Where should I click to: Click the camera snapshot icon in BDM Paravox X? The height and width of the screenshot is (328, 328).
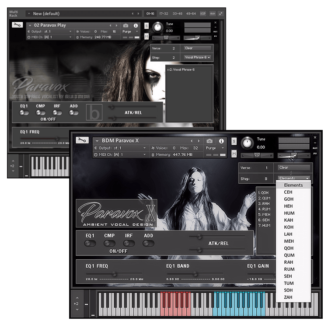[x=209, y=141]
